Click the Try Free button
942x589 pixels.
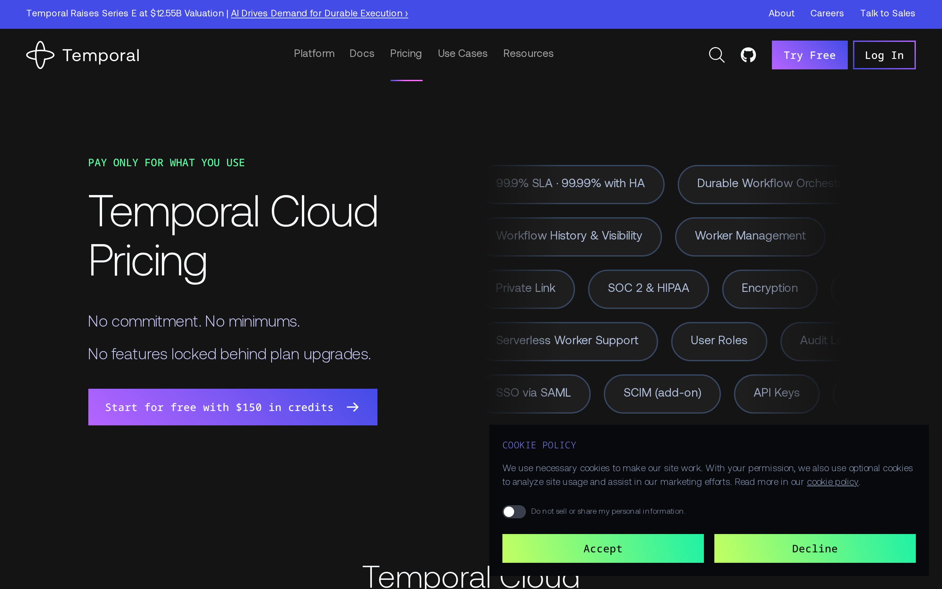(x=810, y=55)
